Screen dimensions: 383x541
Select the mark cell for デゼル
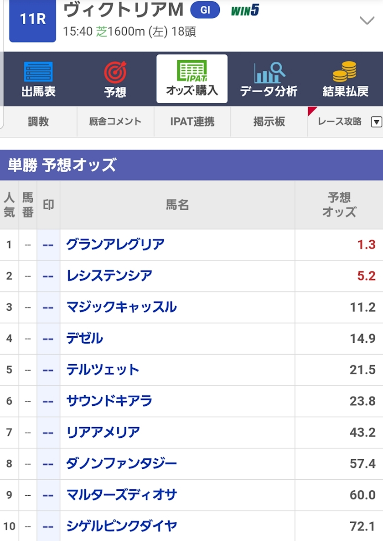tap(48, 339)
